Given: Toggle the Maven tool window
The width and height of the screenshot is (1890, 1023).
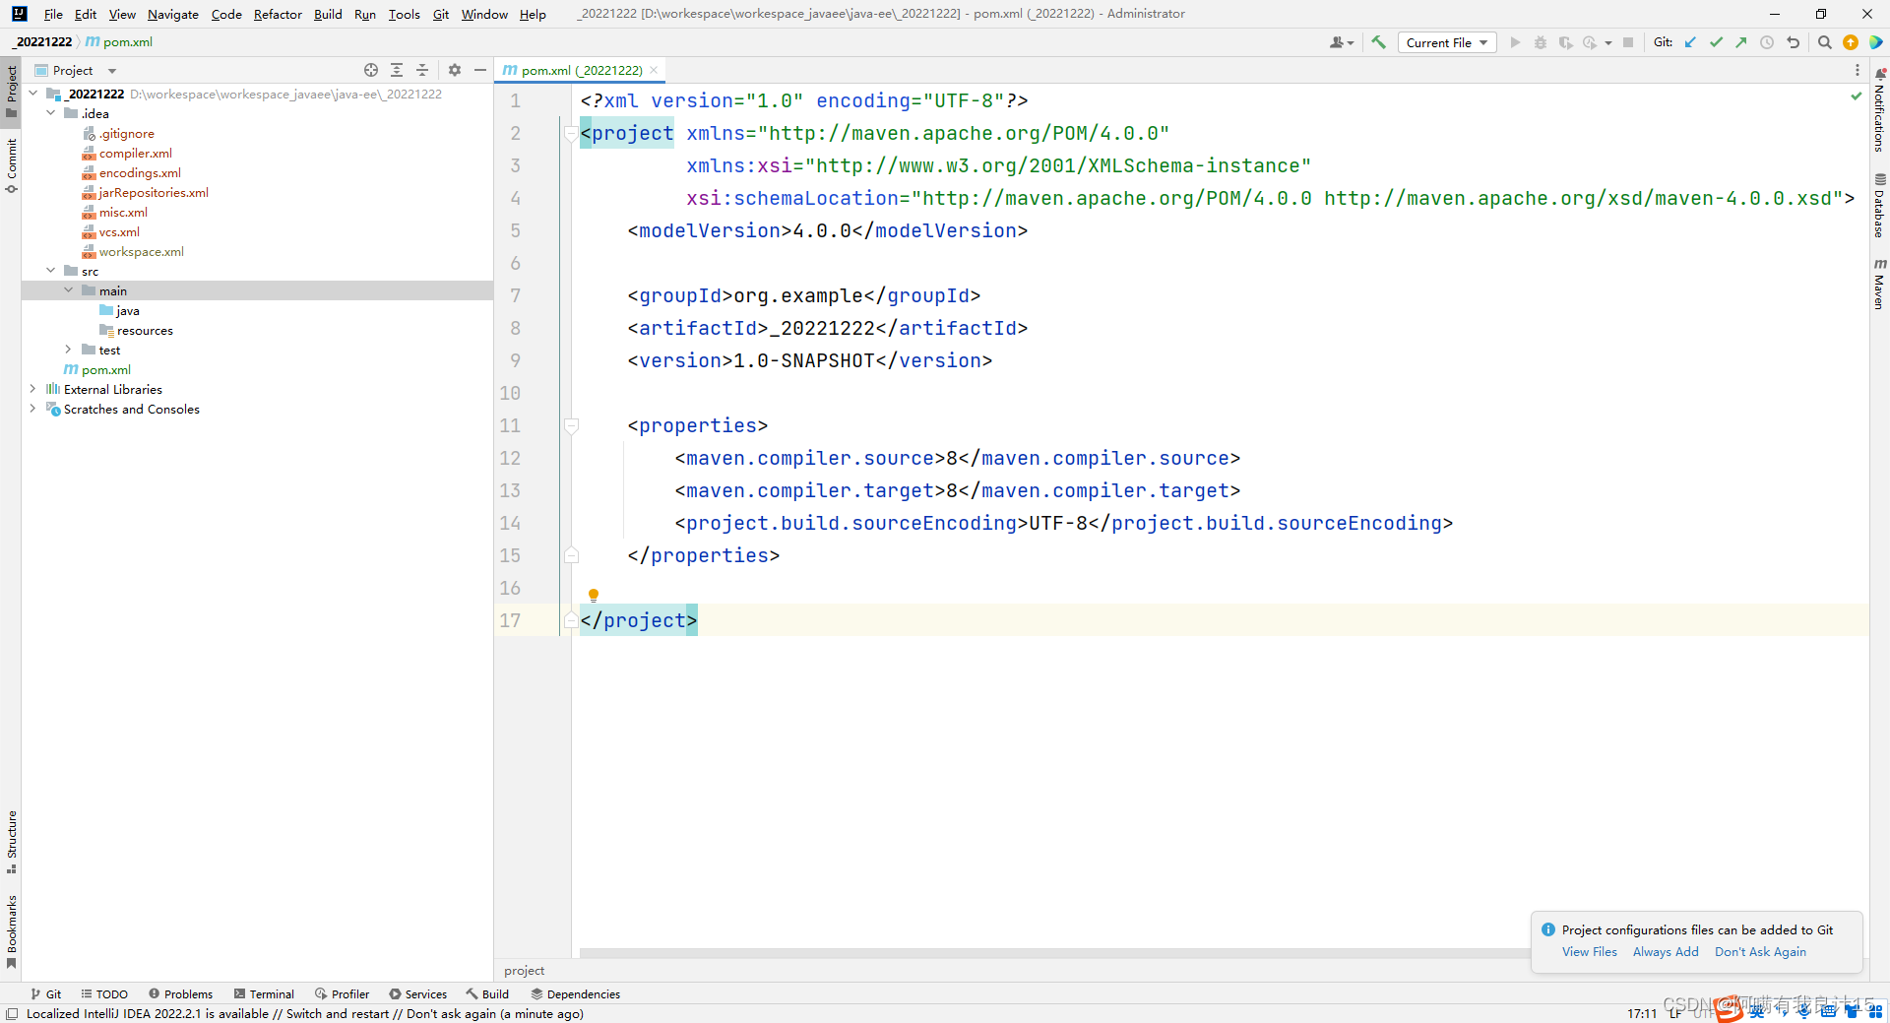Looking at the screenshot, I should 1879,286.
